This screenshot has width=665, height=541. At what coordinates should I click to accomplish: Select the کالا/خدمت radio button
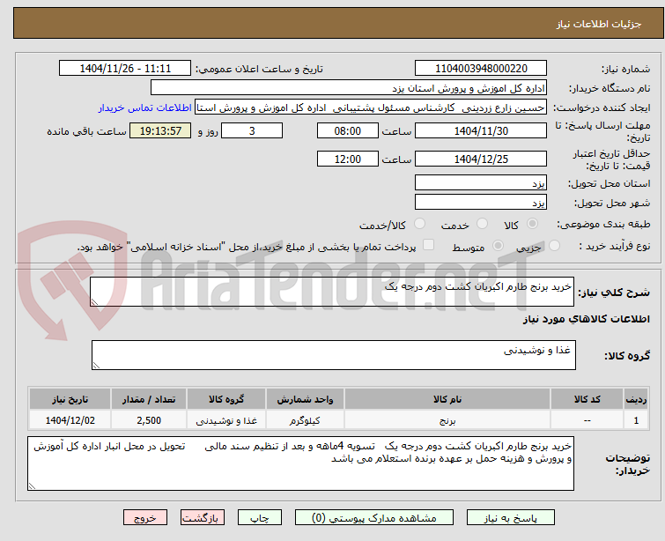point(420,224)
